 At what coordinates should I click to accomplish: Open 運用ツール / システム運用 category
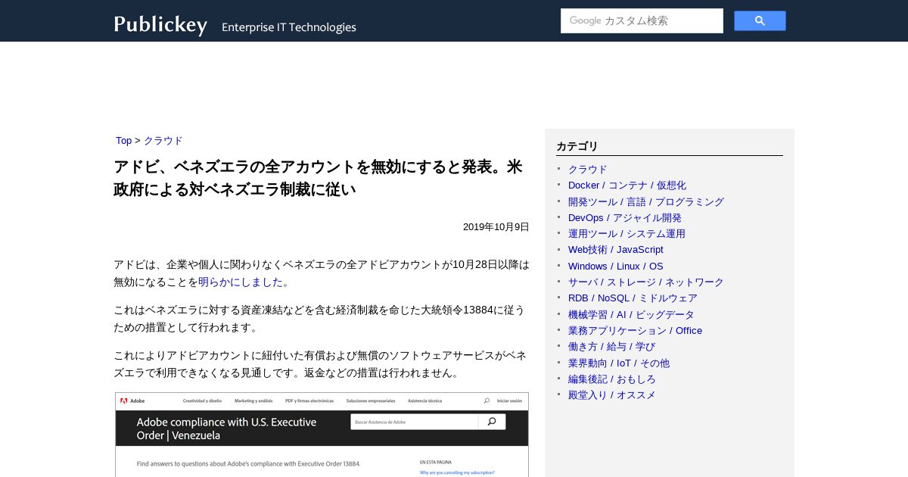click(x=627, y=233)
